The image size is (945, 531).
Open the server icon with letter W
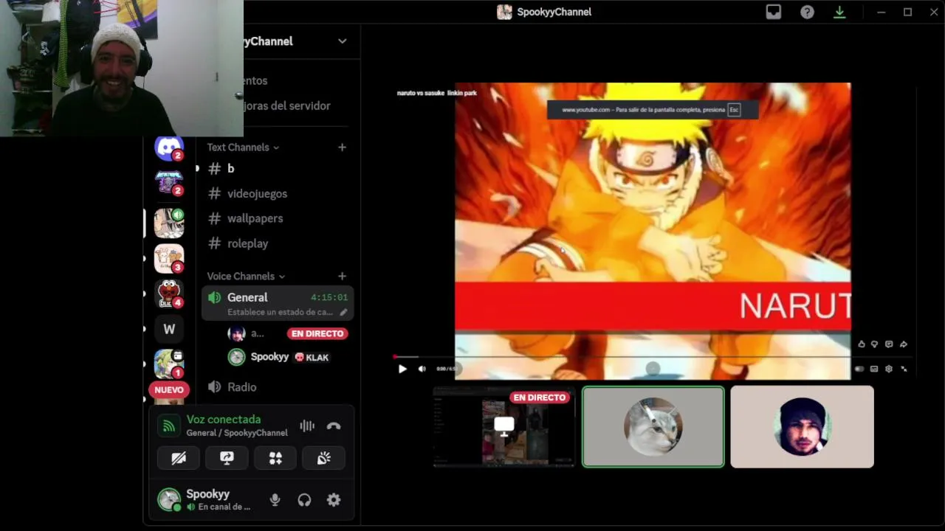pyautogui.click(x=169, y=329)
